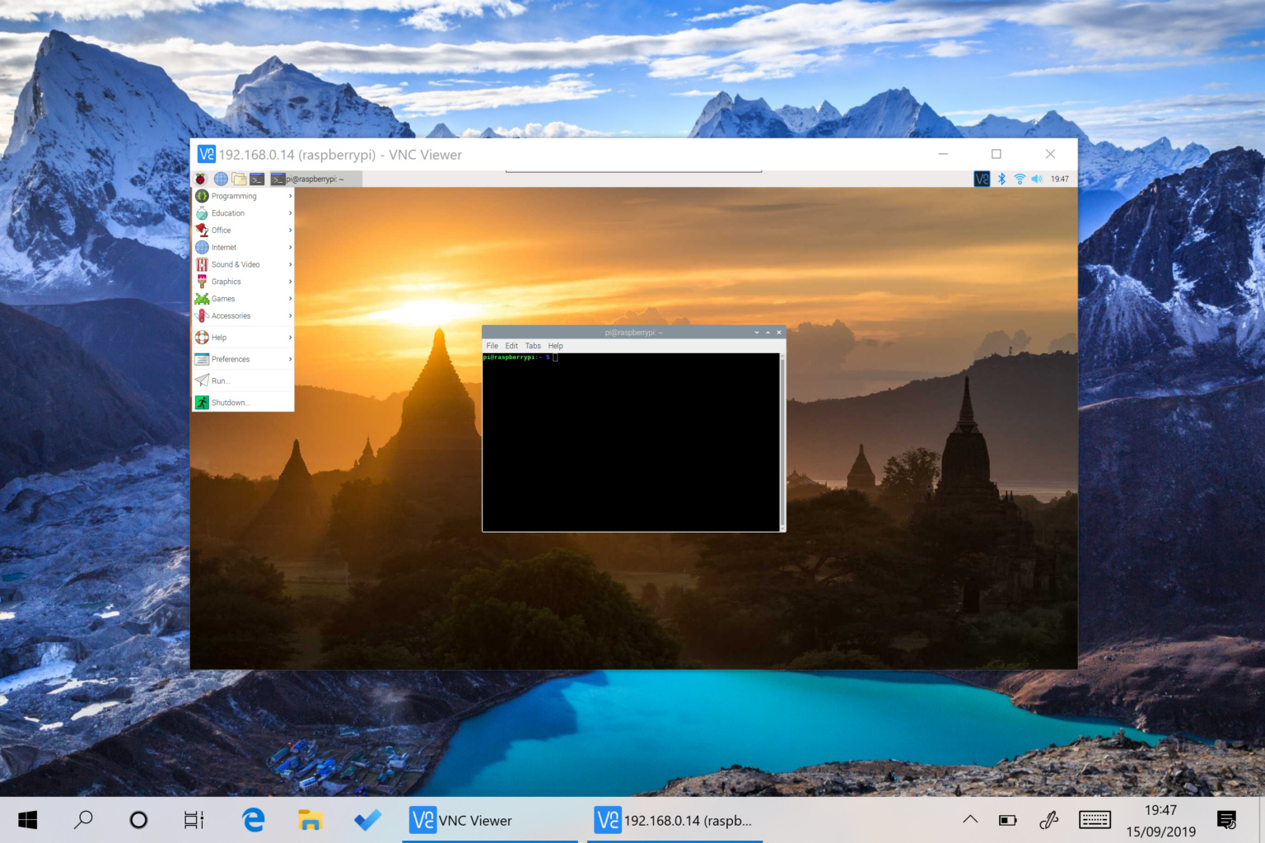The width and height of the screenshot is (1265, 843).
Task: Open Microsoft Edge from the Windows taskbar
Action: 253,820
